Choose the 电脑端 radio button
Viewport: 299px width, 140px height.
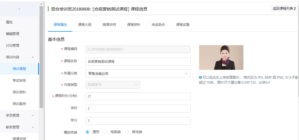pyautogui.click(x=106, y=132)
